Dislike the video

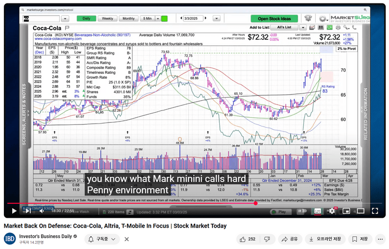pyautogui.click(x=267, y=239)
